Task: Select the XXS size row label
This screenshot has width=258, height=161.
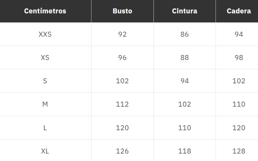Action: [x=45, y=34]
